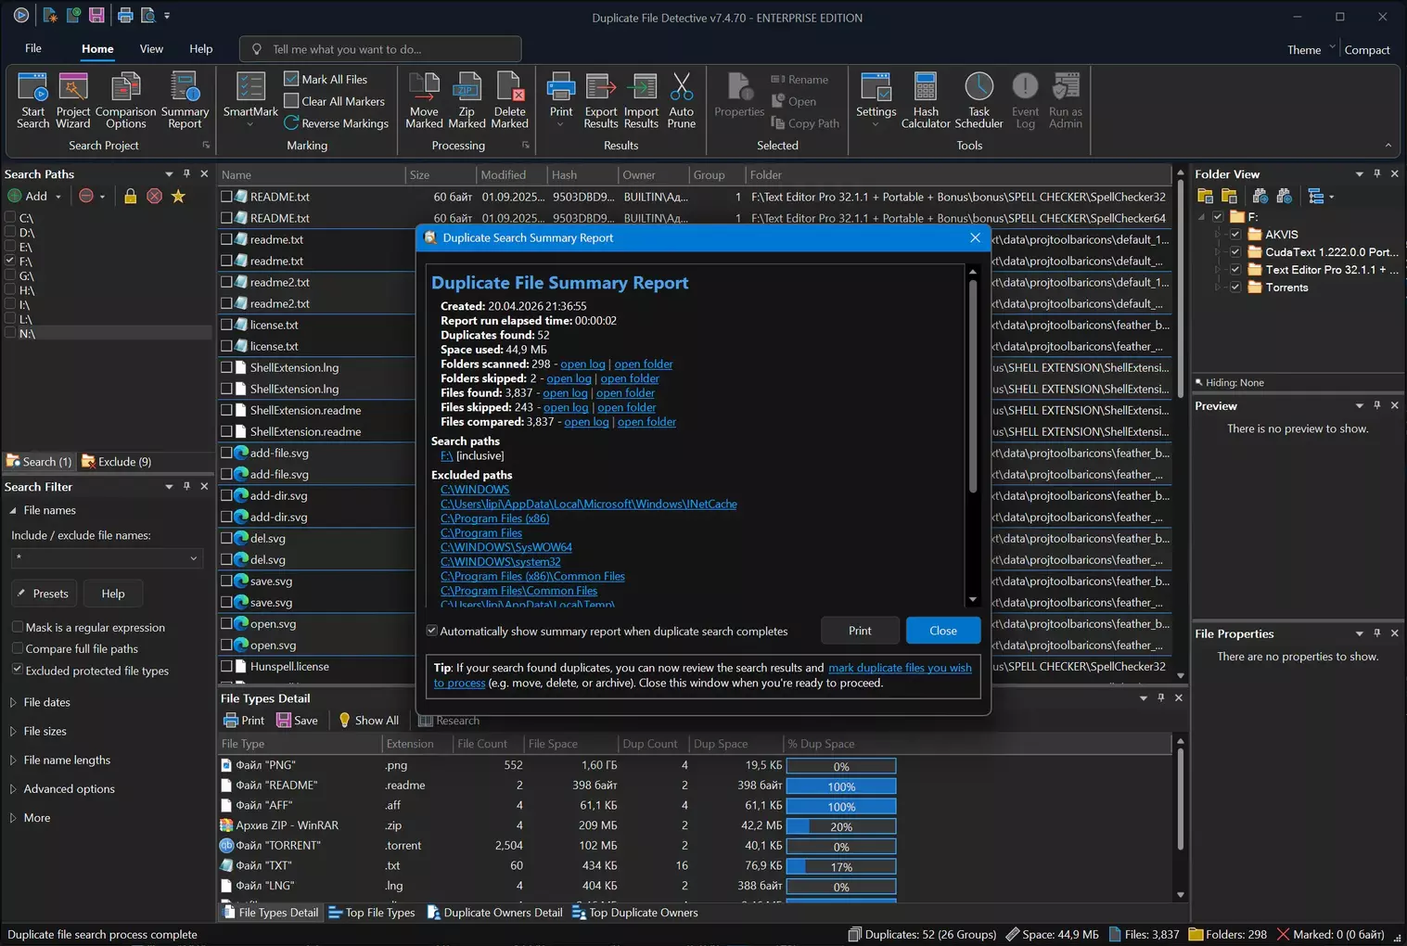The image size is (1407, 946).
Task: Check the Compare full file paths option
Action: [x=18, y=649]
